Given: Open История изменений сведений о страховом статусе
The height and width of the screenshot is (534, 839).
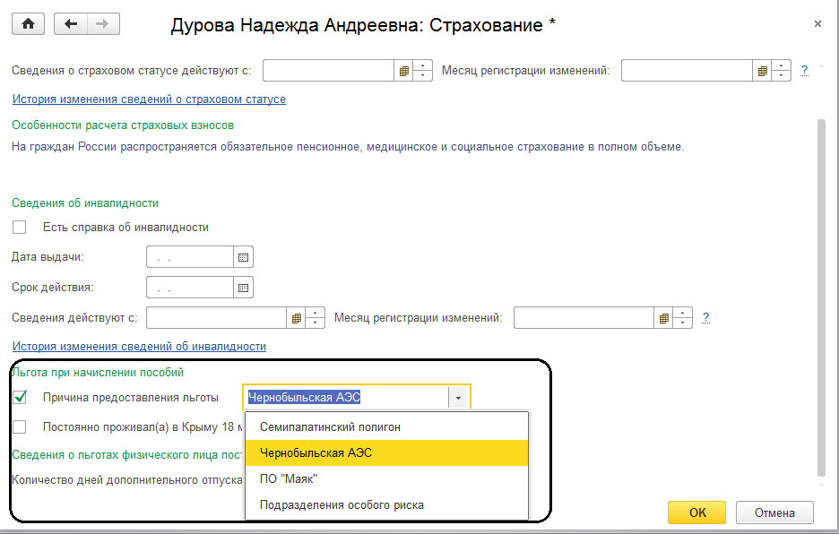Looking at the screenshot, I should pos(149,99).
